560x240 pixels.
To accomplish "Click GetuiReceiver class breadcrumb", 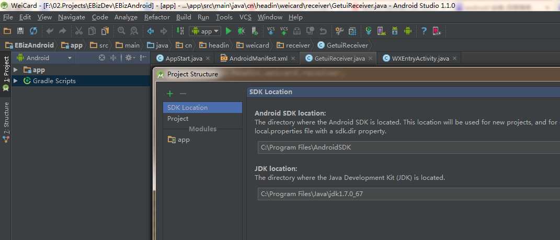I will point(343,45).
